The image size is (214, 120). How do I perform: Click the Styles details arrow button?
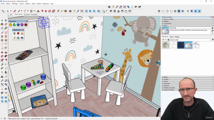(x=213, y=40)
